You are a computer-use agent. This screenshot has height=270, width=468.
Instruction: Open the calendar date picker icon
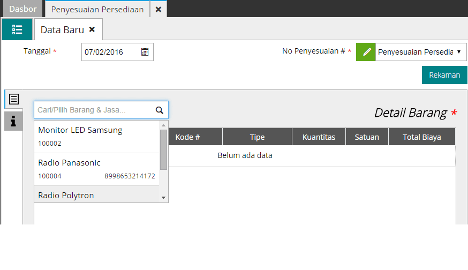tap(145, 52)
